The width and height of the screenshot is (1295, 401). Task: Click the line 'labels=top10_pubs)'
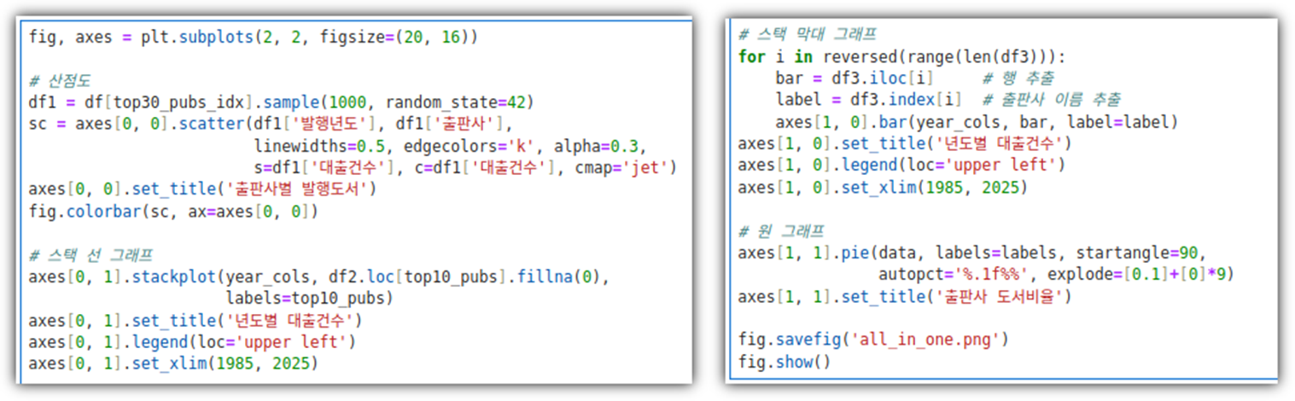309,299
